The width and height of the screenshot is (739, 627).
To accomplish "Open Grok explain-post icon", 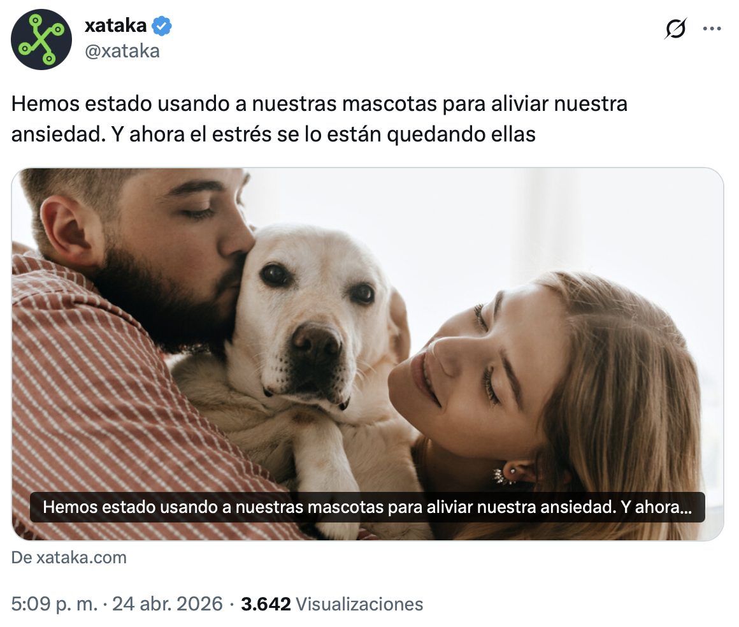I will pos(675,29).
